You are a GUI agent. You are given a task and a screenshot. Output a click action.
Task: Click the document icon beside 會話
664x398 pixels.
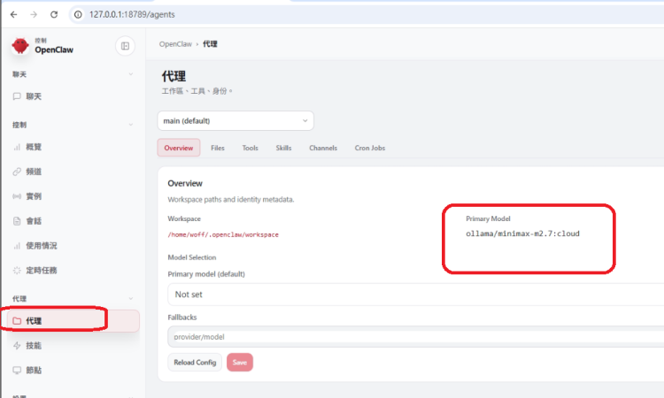pyautogui.click(x=17, y=221)
